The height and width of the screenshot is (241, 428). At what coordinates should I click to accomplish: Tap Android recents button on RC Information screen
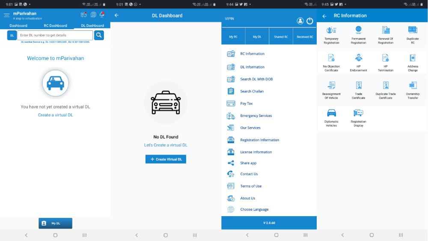(401, 235)
